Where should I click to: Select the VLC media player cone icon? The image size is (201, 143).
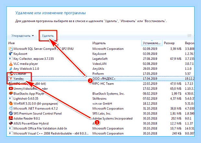11,64
